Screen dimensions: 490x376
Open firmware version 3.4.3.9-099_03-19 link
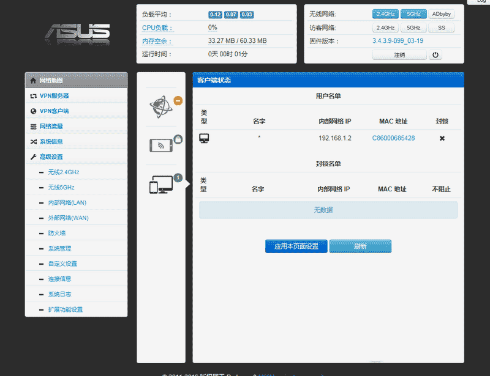(398, 41)
